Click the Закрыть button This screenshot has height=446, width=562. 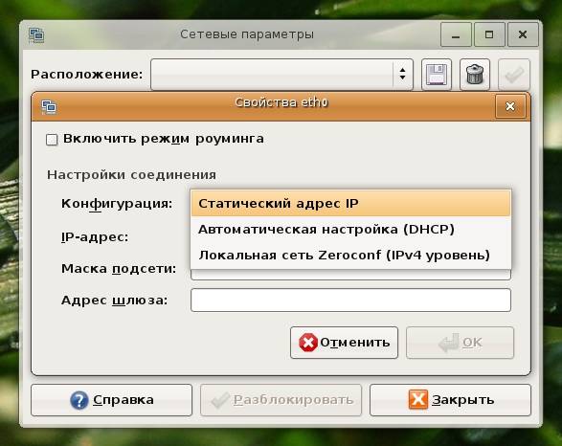coord(450,400)
